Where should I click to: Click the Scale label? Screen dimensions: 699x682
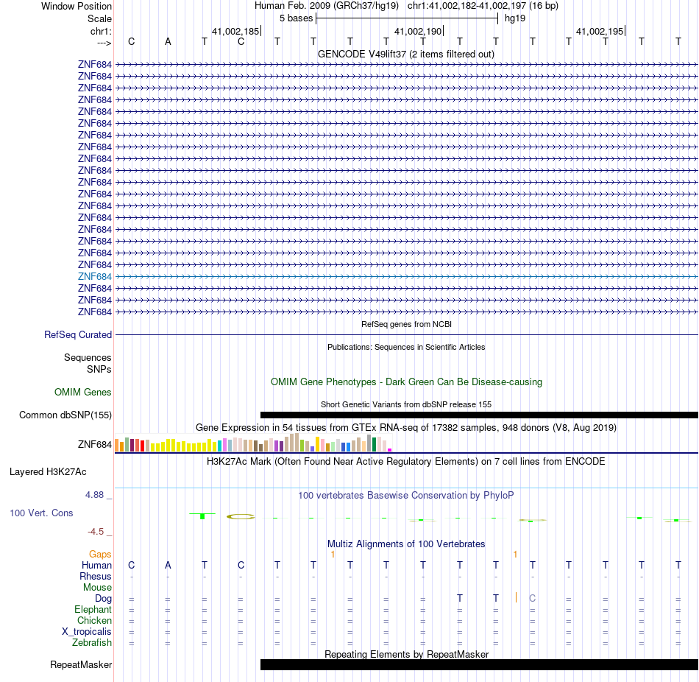(x=100, y=18)
